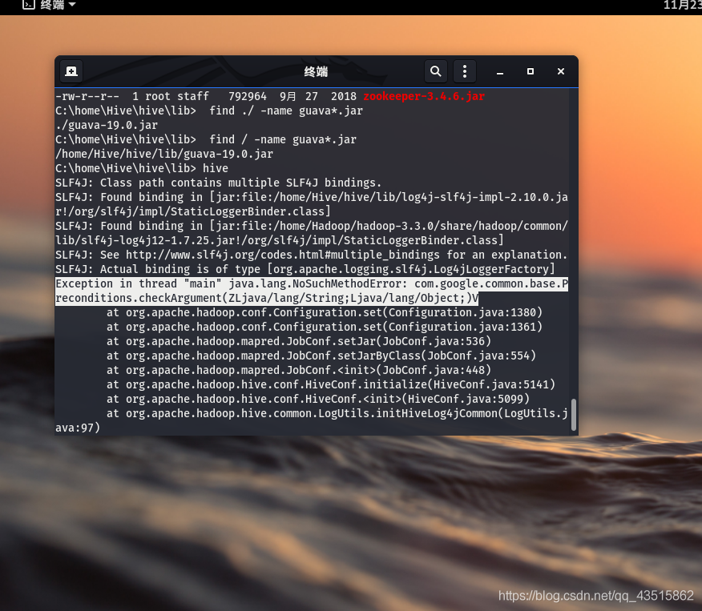Click the log4j-slf4j-impl-2.10.0 binding line

312,197
